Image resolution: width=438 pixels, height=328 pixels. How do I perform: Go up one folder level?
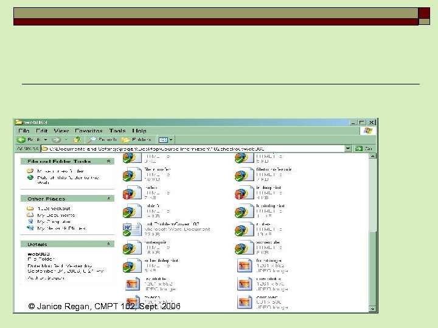(x=77, y=140)
